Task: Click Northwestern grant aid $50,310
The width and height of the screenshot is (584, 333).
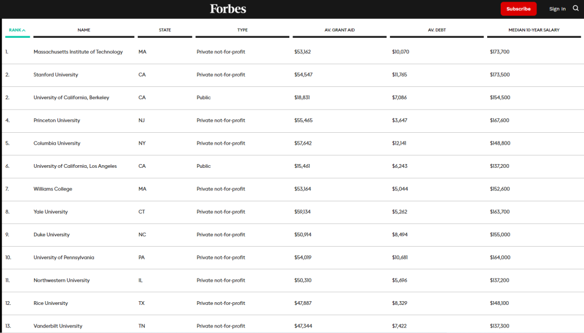Action: (303, 280)
